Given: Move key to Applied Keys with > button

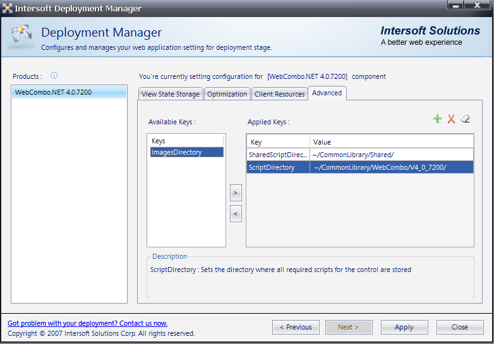Looking at the screenshot, I should (236, 193).
